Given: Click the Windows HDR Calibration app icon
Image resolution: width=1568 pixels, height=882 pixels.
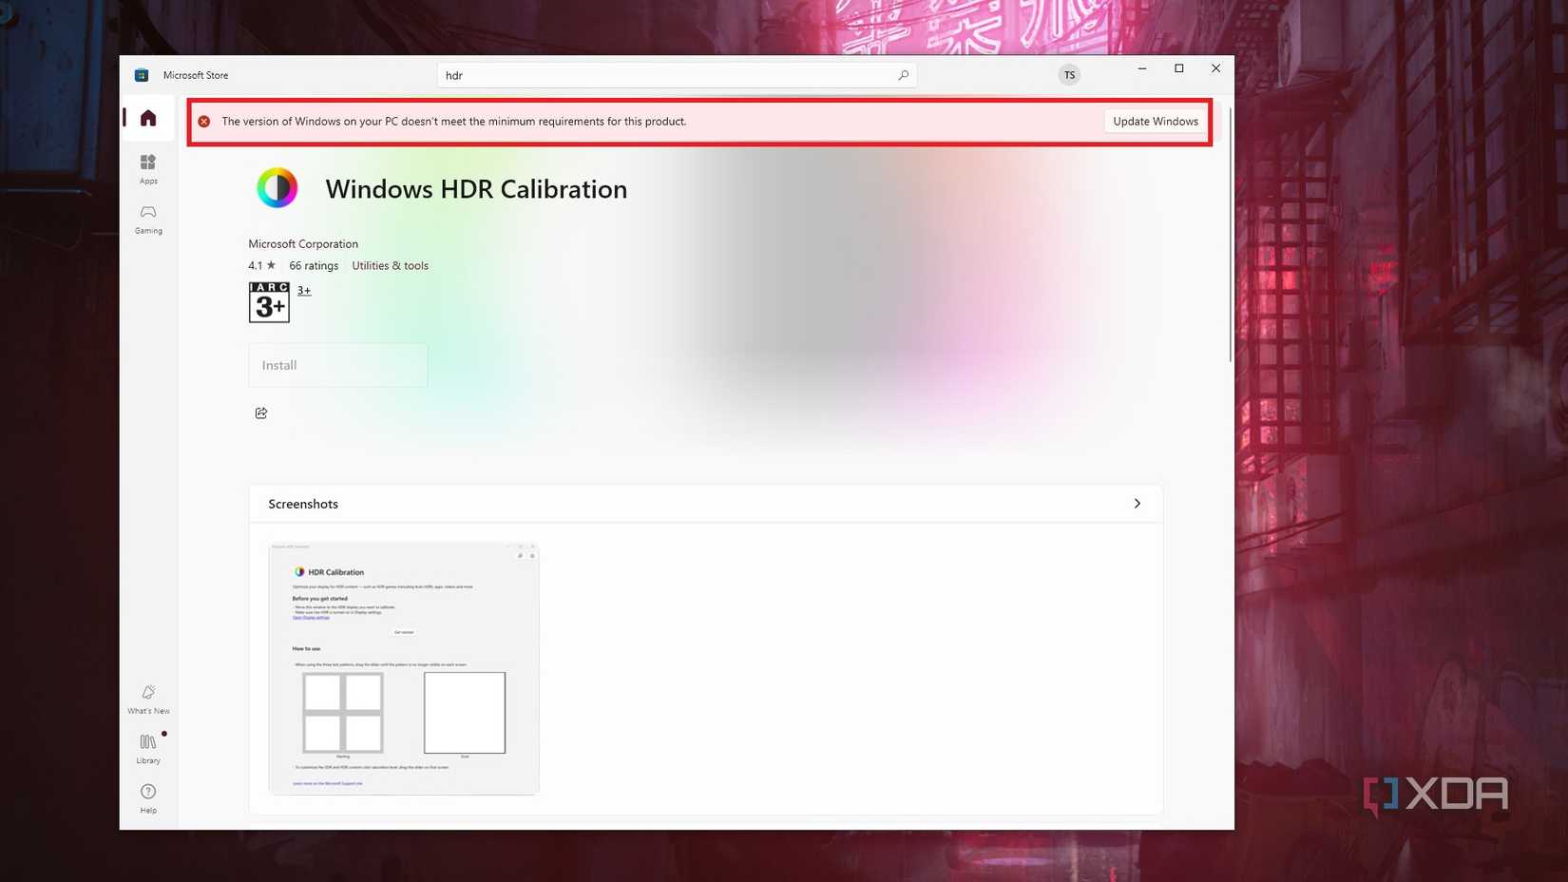Looking at the screenshot, I should tap(277, 188).
